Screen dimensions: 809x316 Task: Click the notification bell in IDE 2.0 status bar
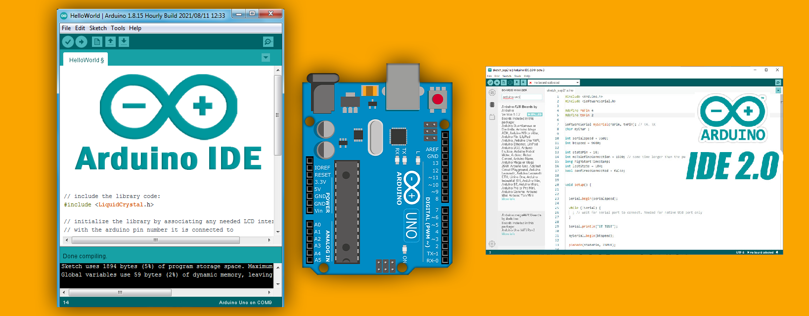[x=777, y=252]
